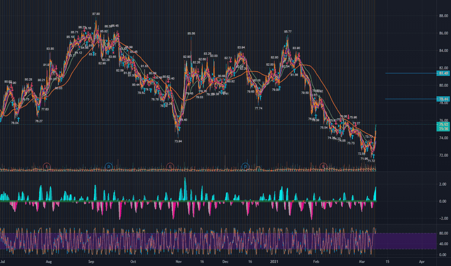This screenshot has width=451, height=266.
Task: Click the 83.80 August high label
Action: tap(50, 48)
